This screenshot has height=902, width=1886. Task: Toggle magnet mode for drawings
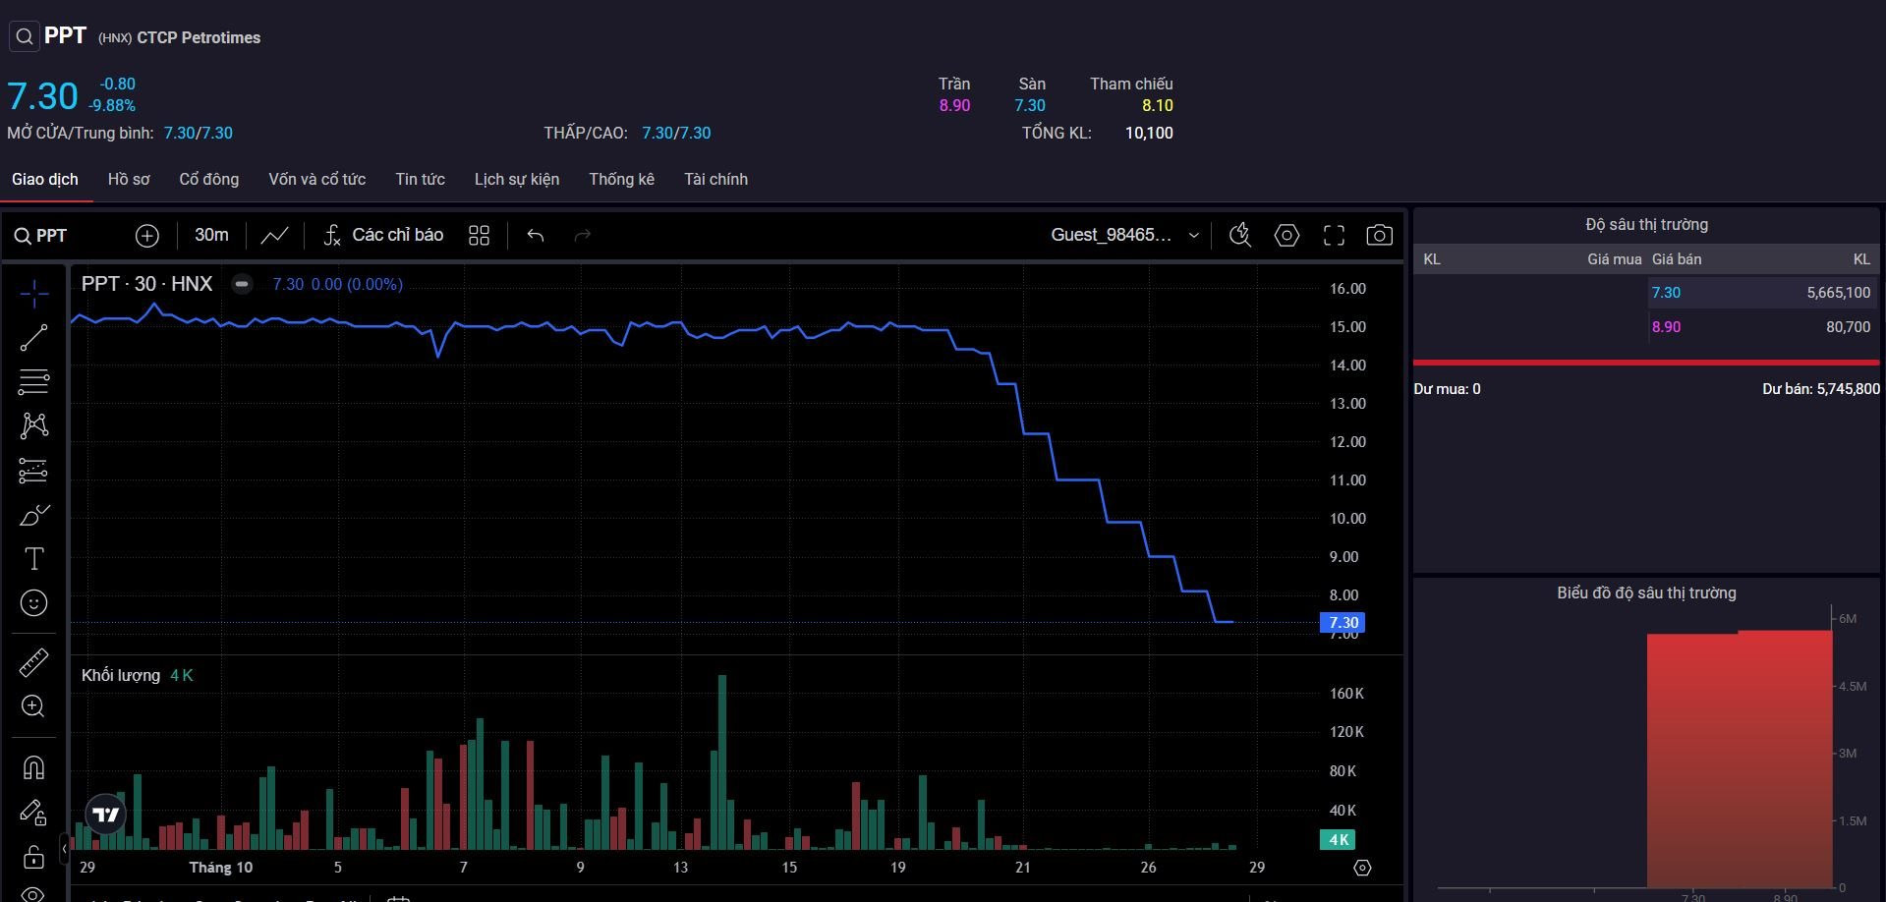coord(33,767)
